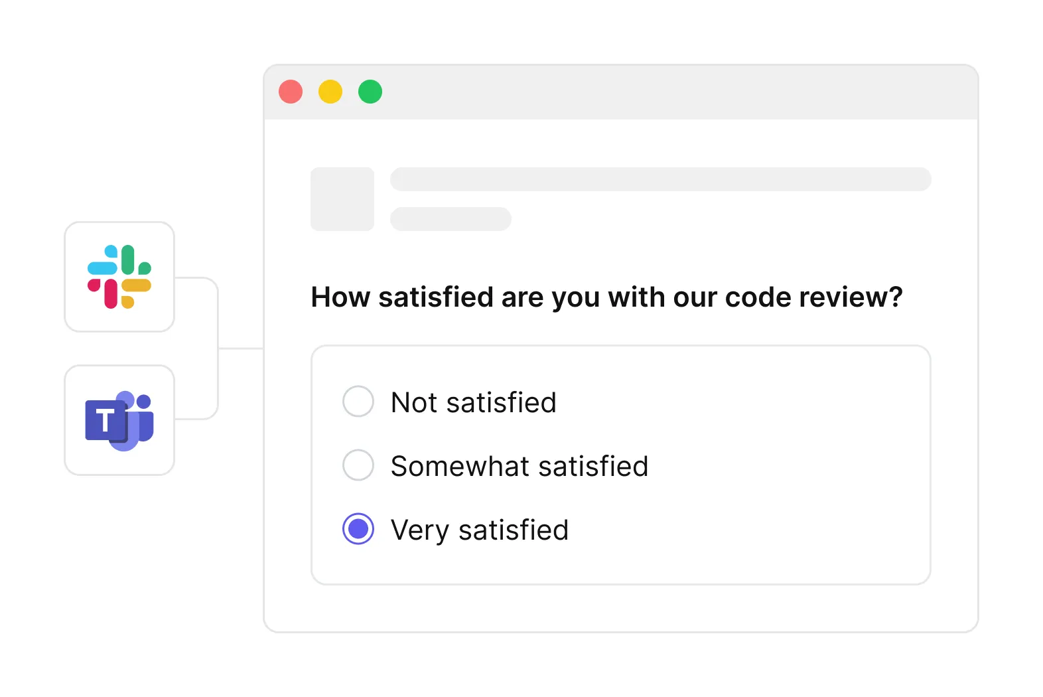Click empty space inside the answer options box

783,465
